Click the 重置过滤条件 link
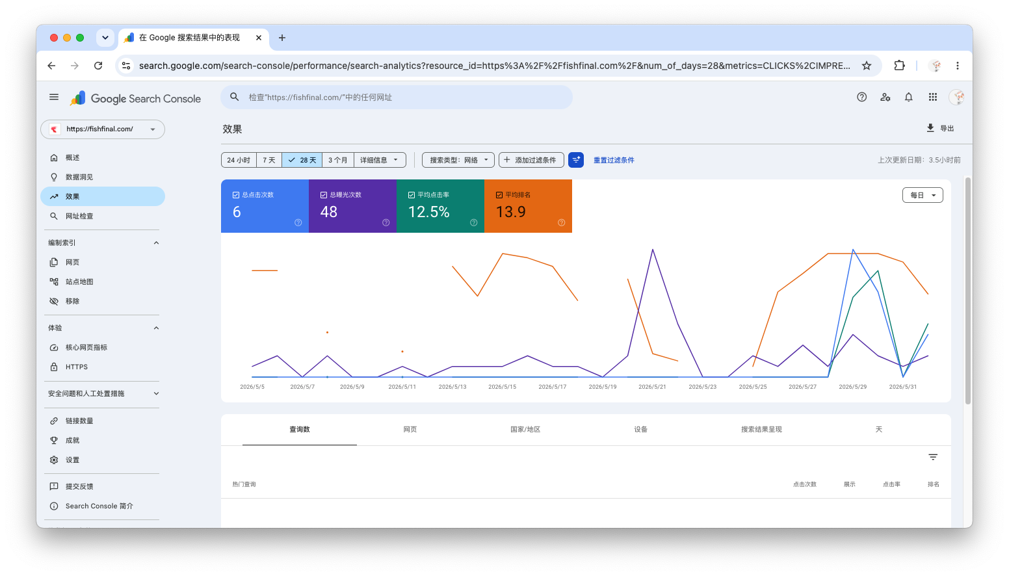This screenshot has height=576, width=1009. click(614, 160)
